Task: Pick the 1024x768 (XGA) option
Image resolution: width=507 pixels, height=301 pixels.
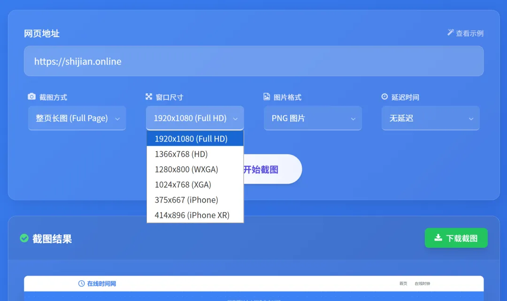Action: 195,184
